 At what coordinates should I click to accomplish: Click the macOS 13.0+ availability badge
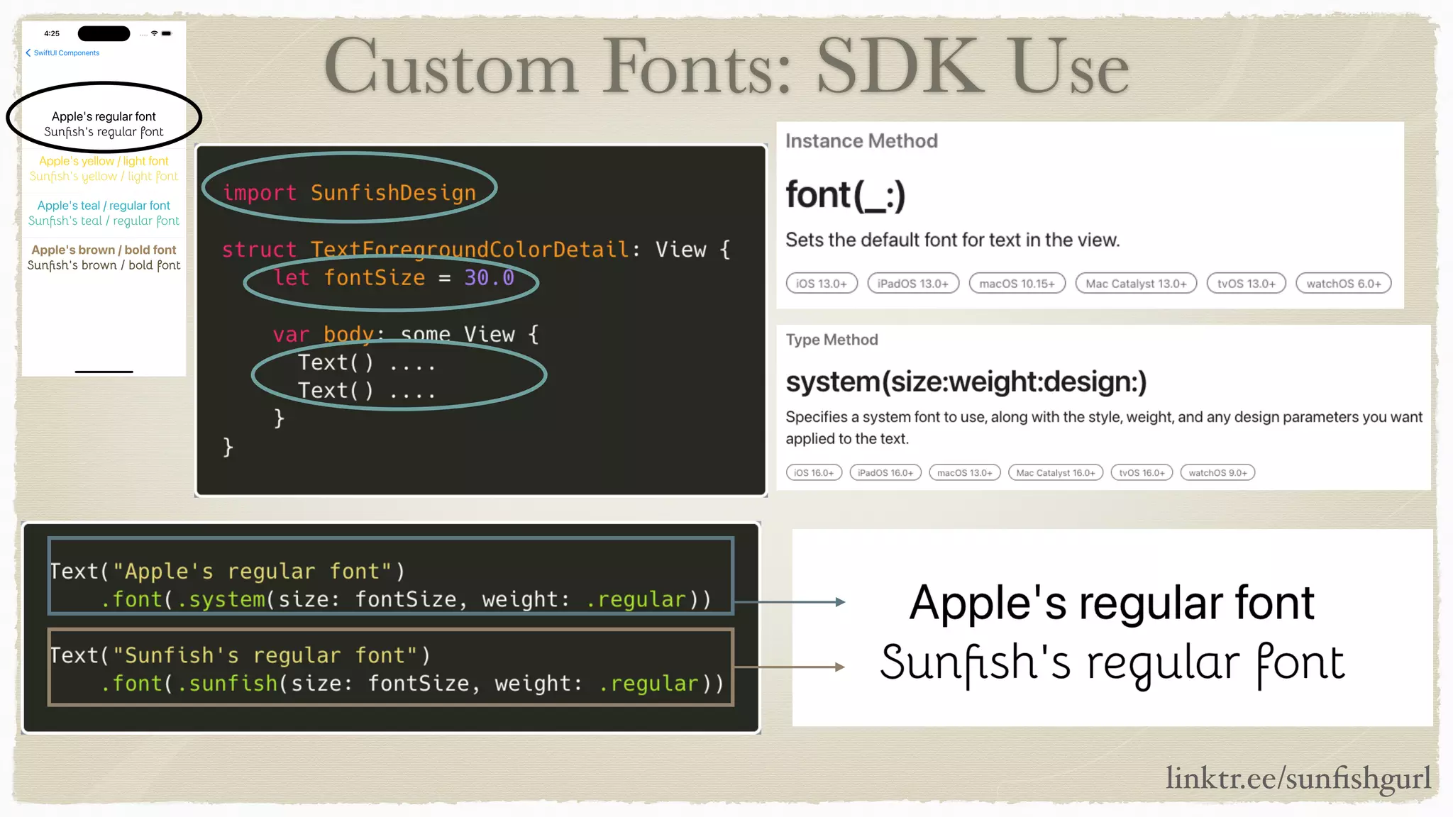pyautogui.click(x=965, y=473)
